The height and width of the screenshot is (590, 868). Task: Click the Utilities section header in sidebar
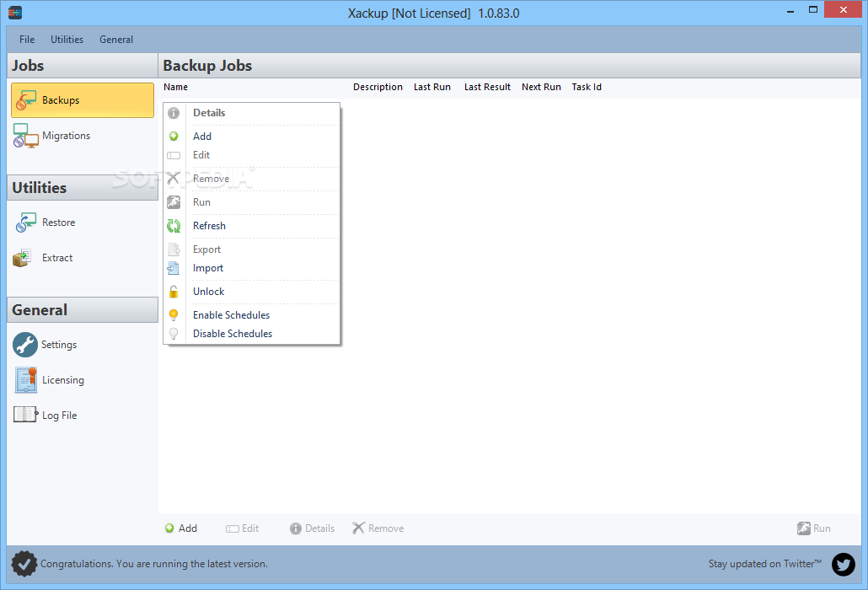(x=83, y=188)
